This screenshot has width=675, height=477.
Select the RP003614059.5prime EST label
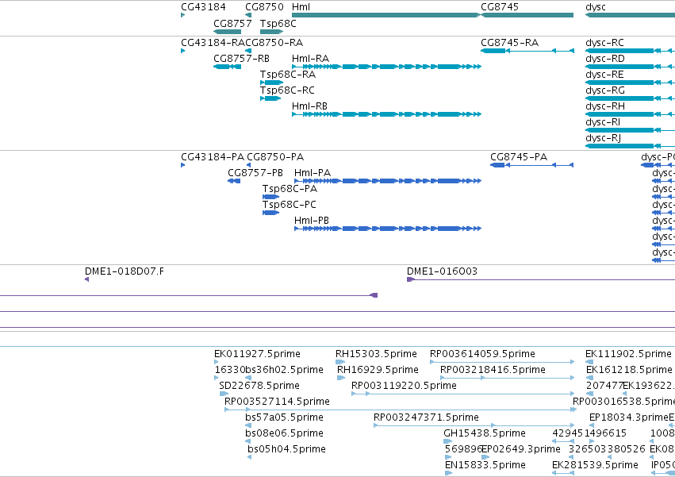click(x=482, y=354)
